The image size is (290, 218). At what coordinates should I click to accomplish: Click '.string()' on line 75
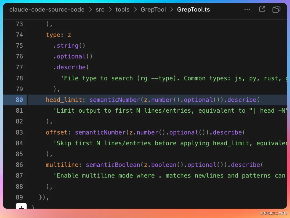69,46
